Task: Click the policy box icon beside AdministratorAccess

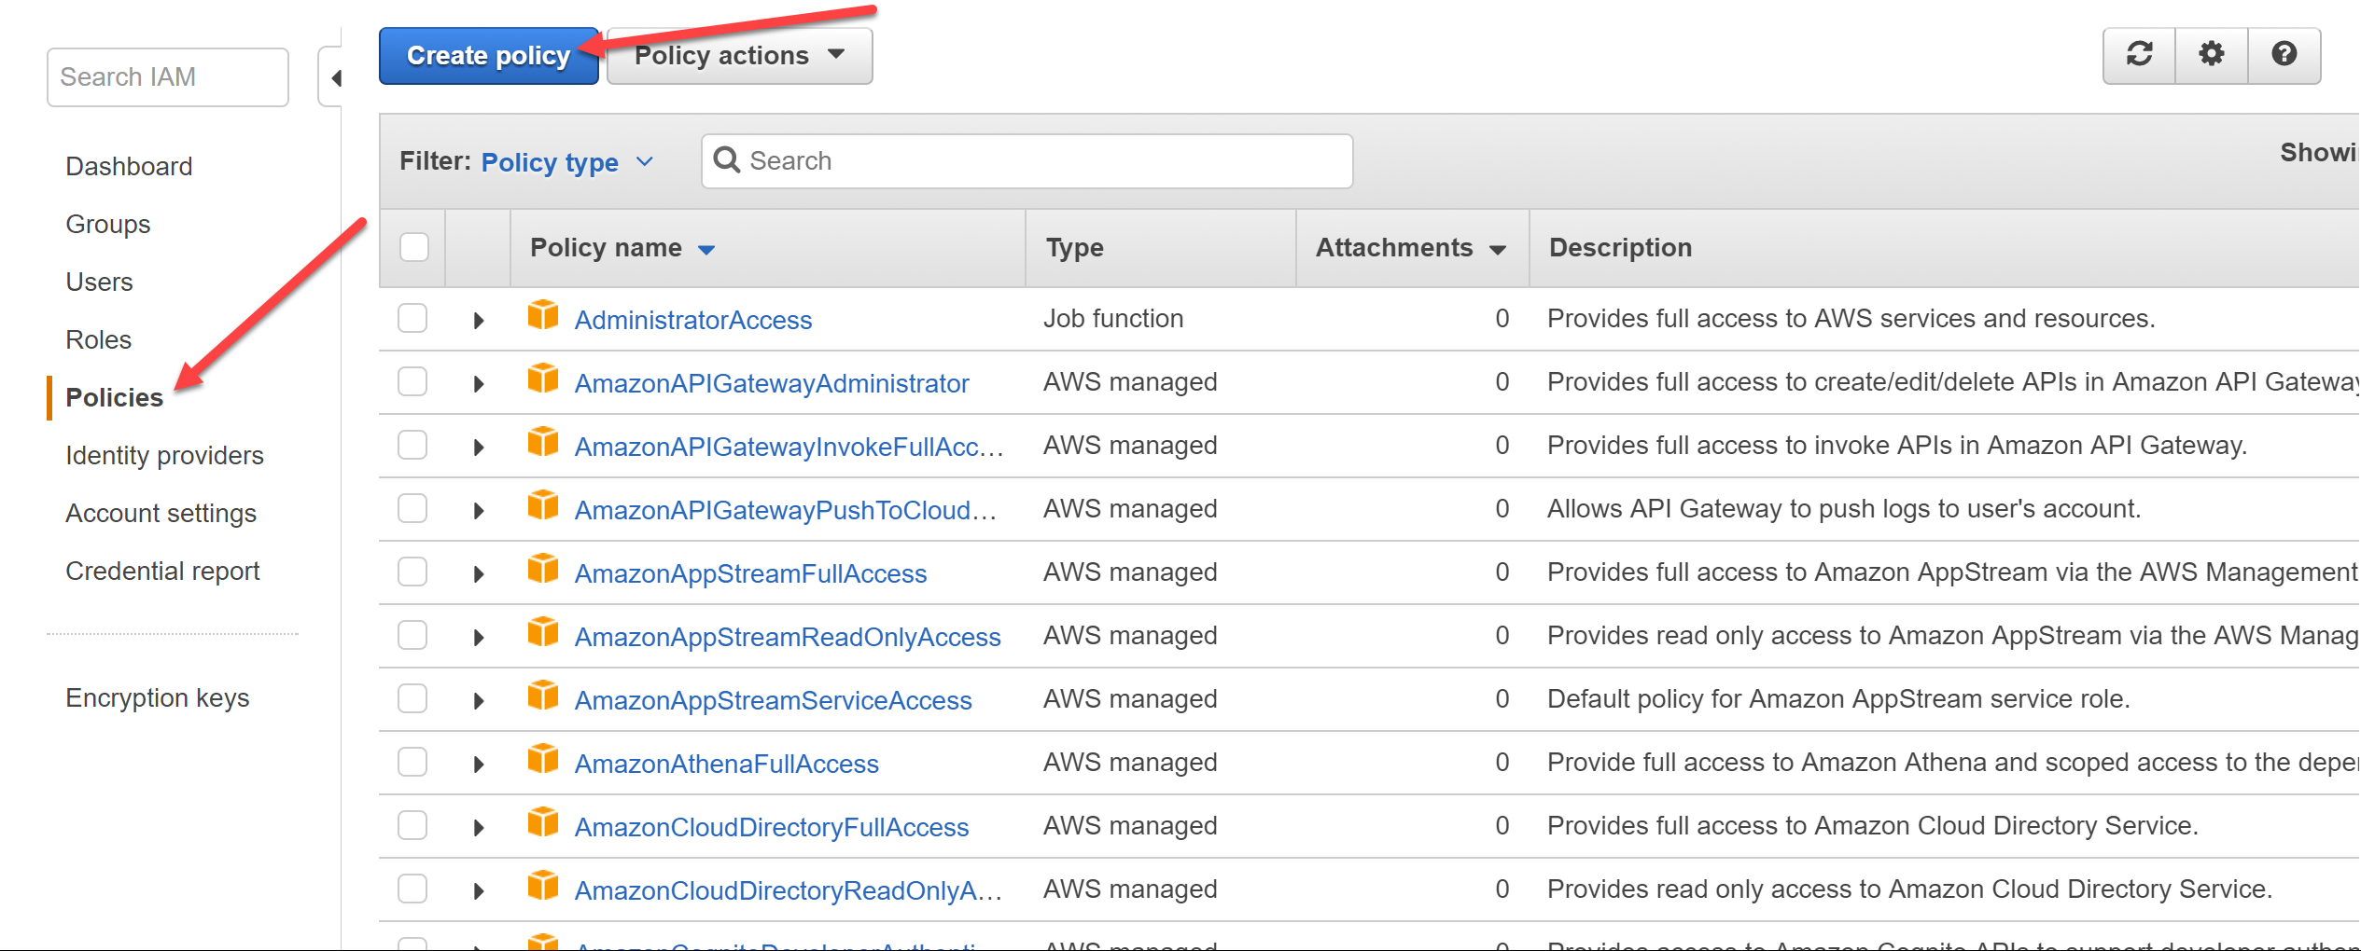Action: click(x=543, y=316)
